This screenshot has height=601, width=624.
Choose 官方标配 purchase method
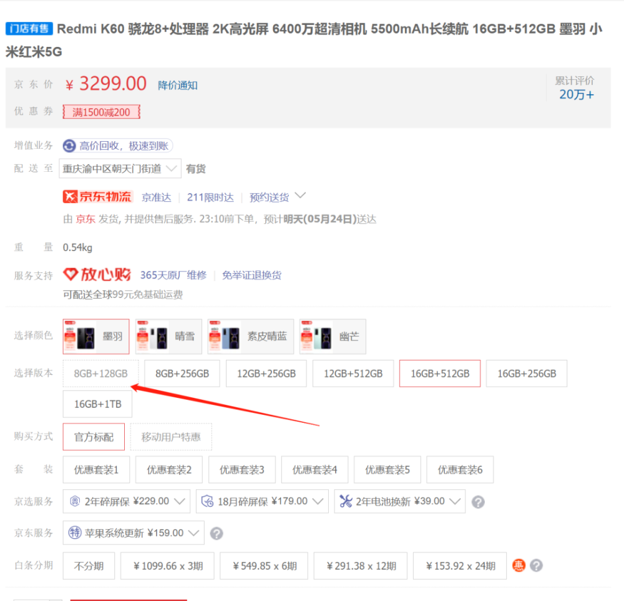[94, 437]
